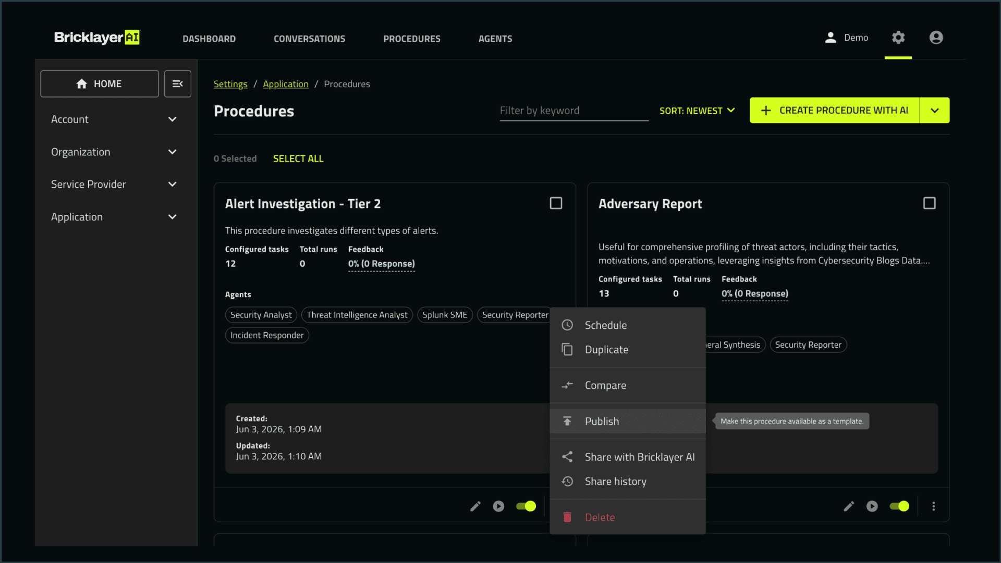This screenshot has height=563, width=1001.
Task: Click Adversary Report feedback 0% (0 Response)
Action: 755,294
